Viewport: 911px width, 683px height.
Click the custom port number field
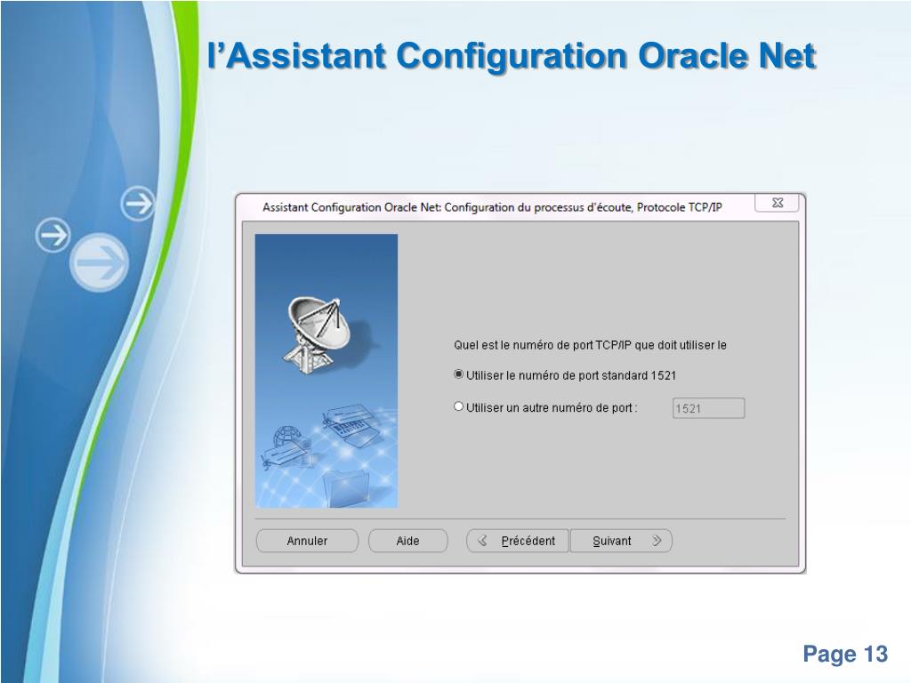pyautogui.click(x=708, y=407)
